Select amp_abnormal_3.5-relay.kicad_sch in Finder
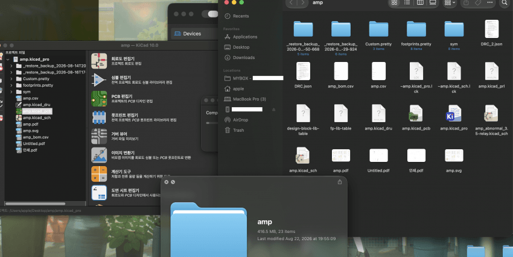513x257 pixels. click(x=491, y=119)
